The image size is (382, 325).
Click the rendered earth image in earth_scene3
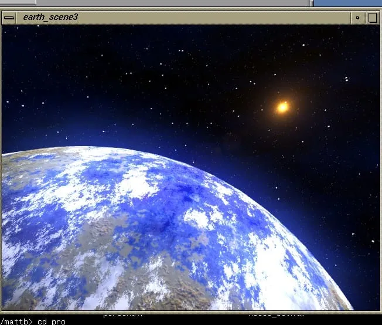pyautogui.click(x=191, y=167)
